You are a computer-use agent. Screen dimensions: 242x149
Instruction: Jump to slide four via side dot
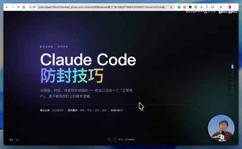tap(233, 79)
